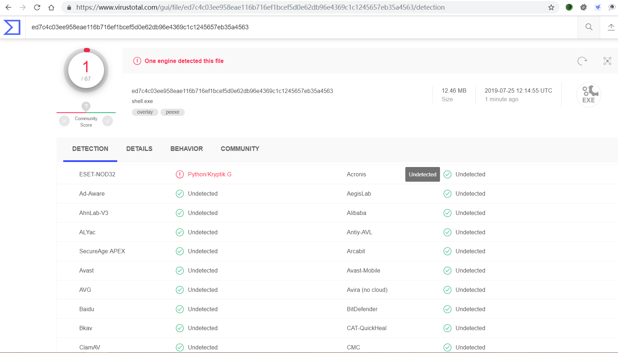This screenshot has height=353, width=618.
Task: Vote harmless with community checkmark icon
Action: [x=108, y=121]
